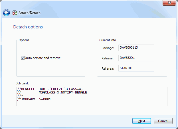Dismiss the wizard with Cancel

tap(163, 121)
